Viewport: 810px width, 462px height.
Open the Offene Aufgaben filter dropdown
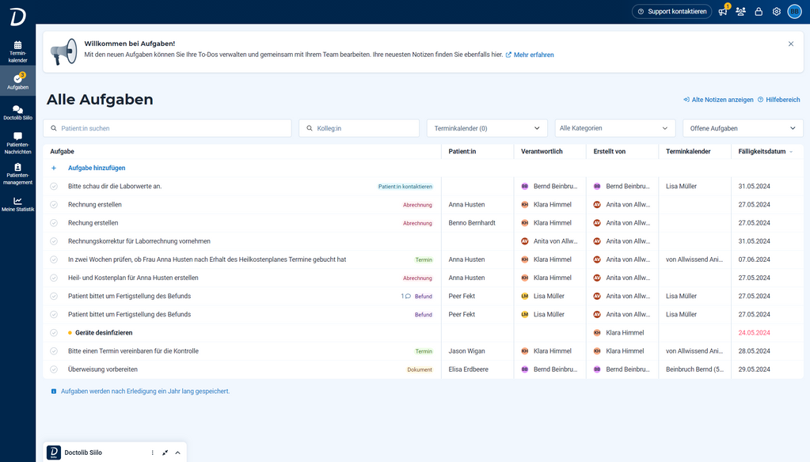742,127
